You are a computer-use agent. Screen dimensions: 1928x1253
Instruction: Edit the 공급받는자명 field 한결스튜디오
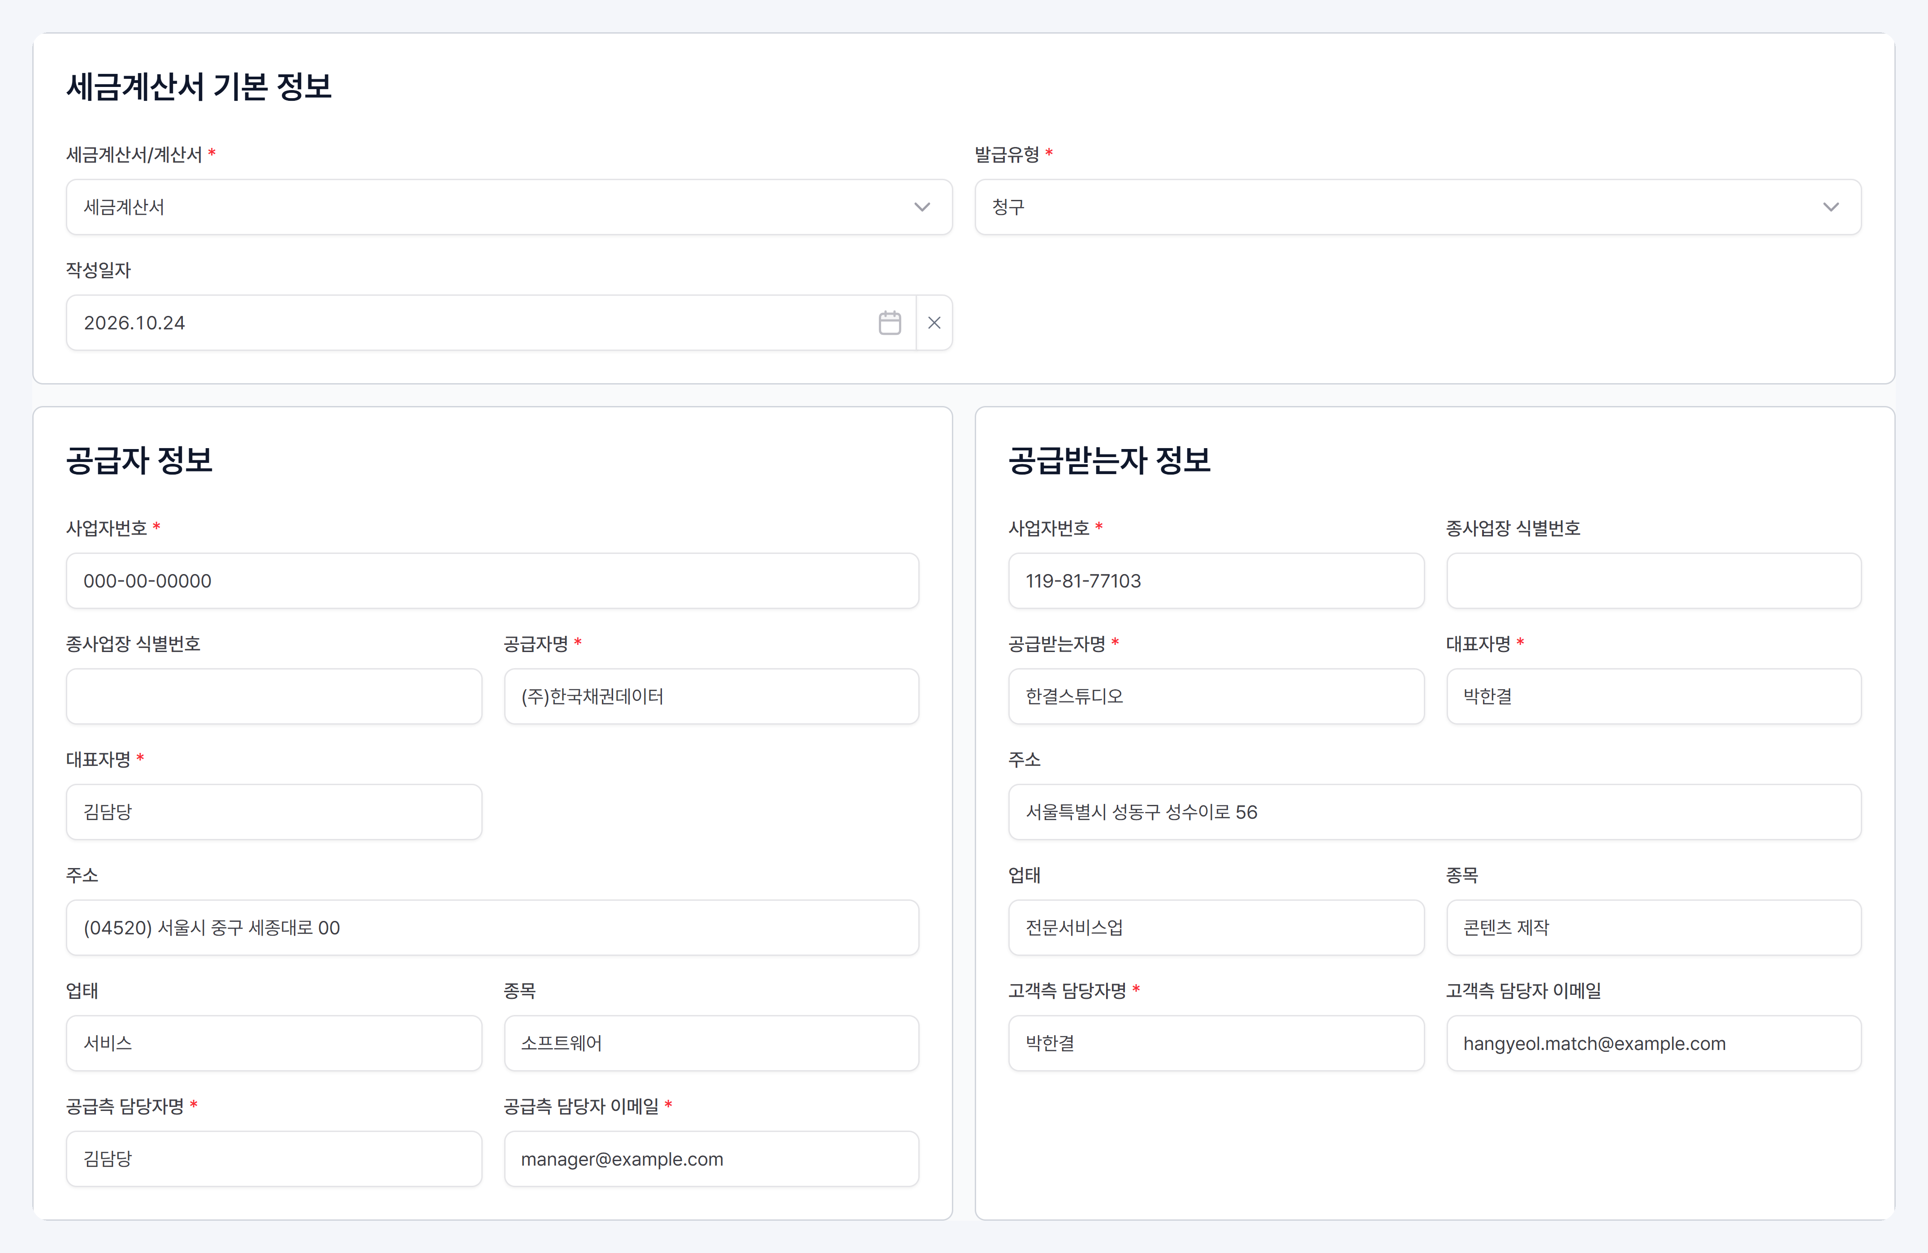click(1216, 696)
